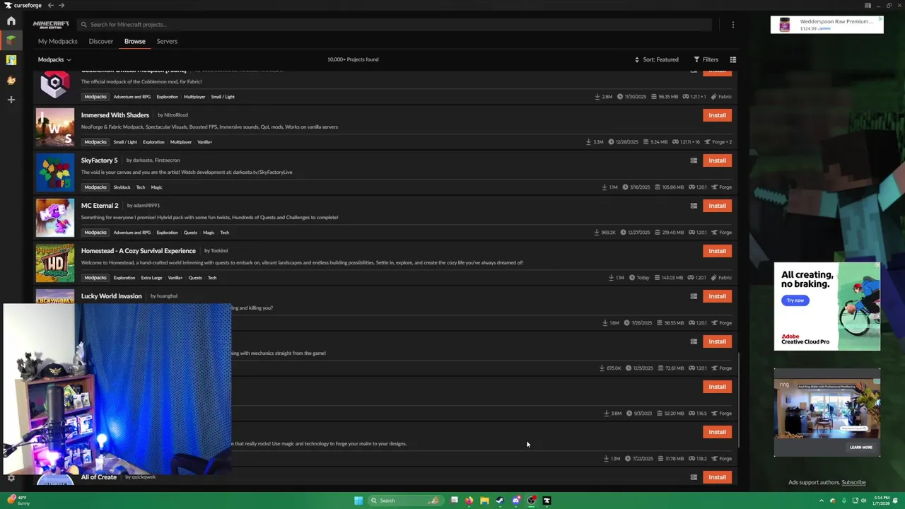
Task: Open Windows Start menu
Action: point(358,501)
